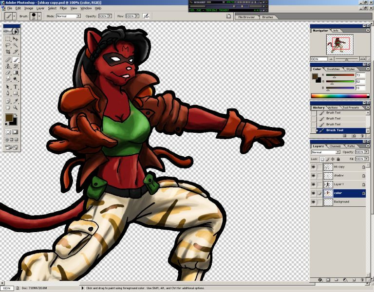Screen dimensions: 374x292
Task: Select the Rectangle shape tool
Action: click(15, 93)
